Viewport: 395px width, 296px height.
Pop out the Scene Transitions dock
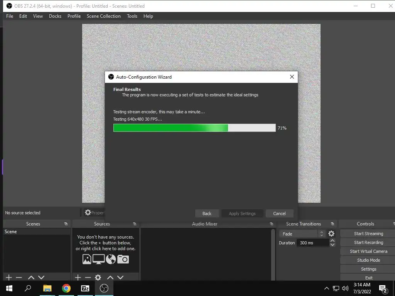point(332,224)
